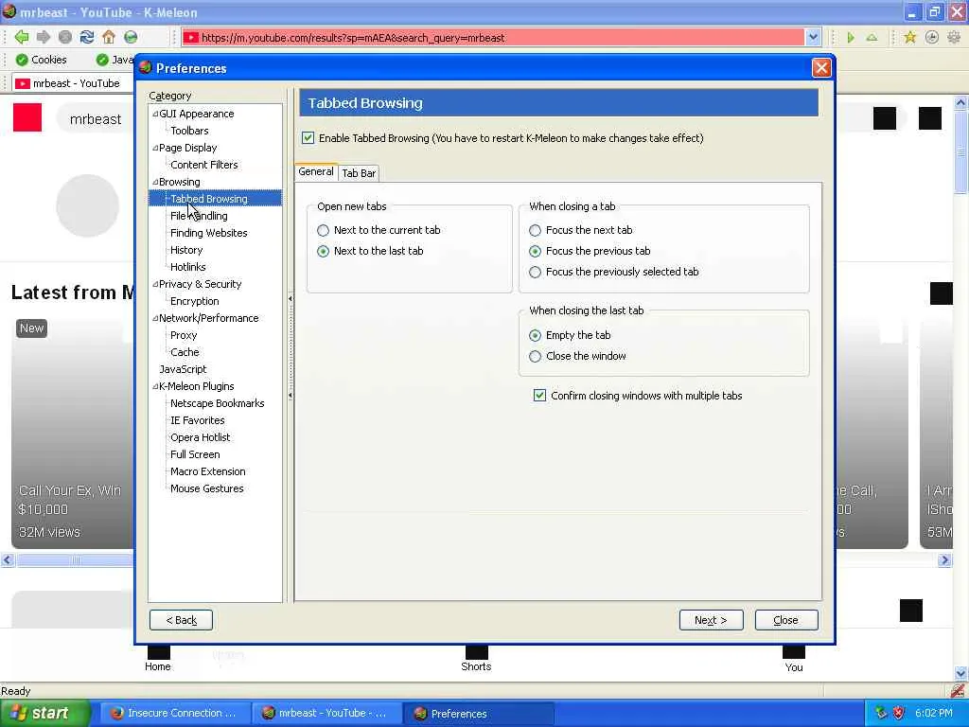Click the green Back arrow in browser toolbar
This screenshot has height=727, width=969.
[x=22, y=37]
